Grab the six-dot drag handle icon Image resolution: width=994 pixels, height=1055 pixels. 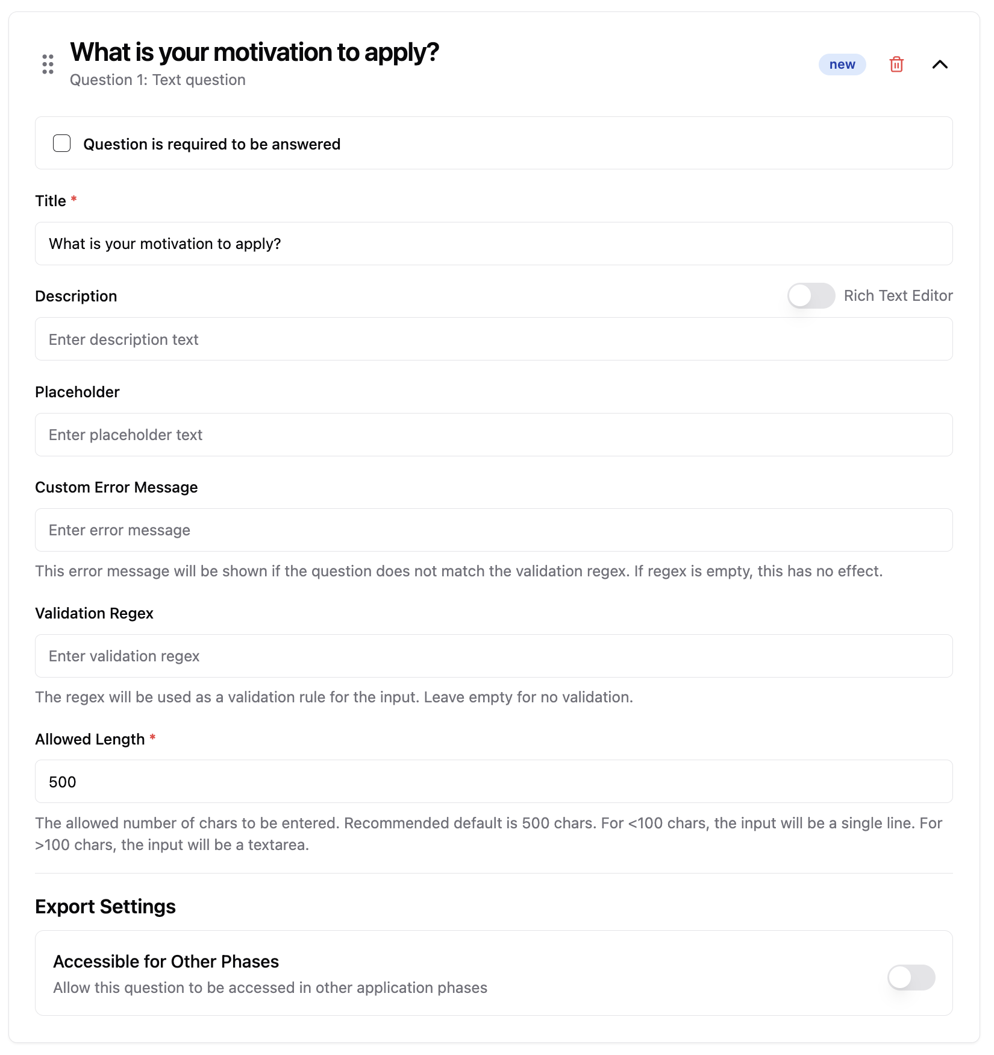48,64
